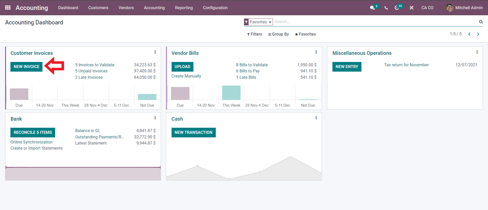Screen dimensions: 488x210
Task: Go to previous page arrow
Action: point(469,34)
